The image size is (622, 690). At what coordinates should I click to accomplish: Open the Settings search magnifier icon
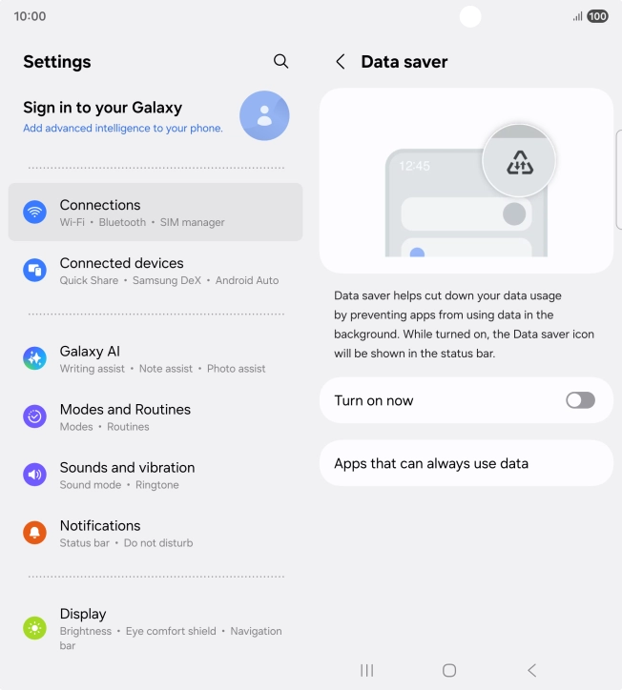pos(280,61)
